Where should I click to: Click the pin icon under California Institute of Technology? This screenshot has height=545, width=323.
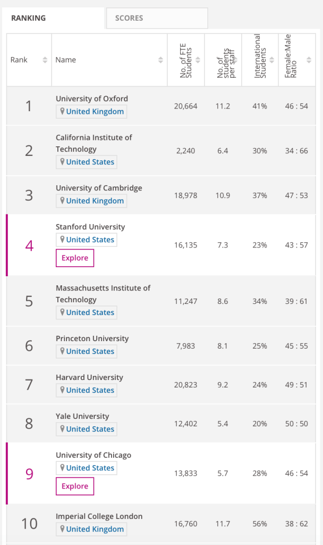pyautogui.click(x=62, y=162)
